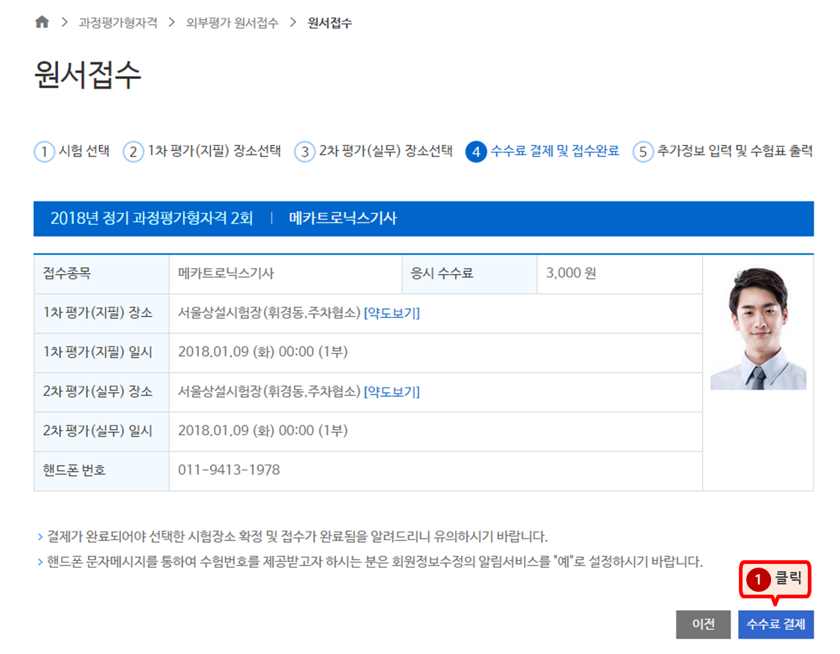840x654 pixels.
Task: Click the 2차 평가(실무) 장소 label
Action: [x=97, y=392]
